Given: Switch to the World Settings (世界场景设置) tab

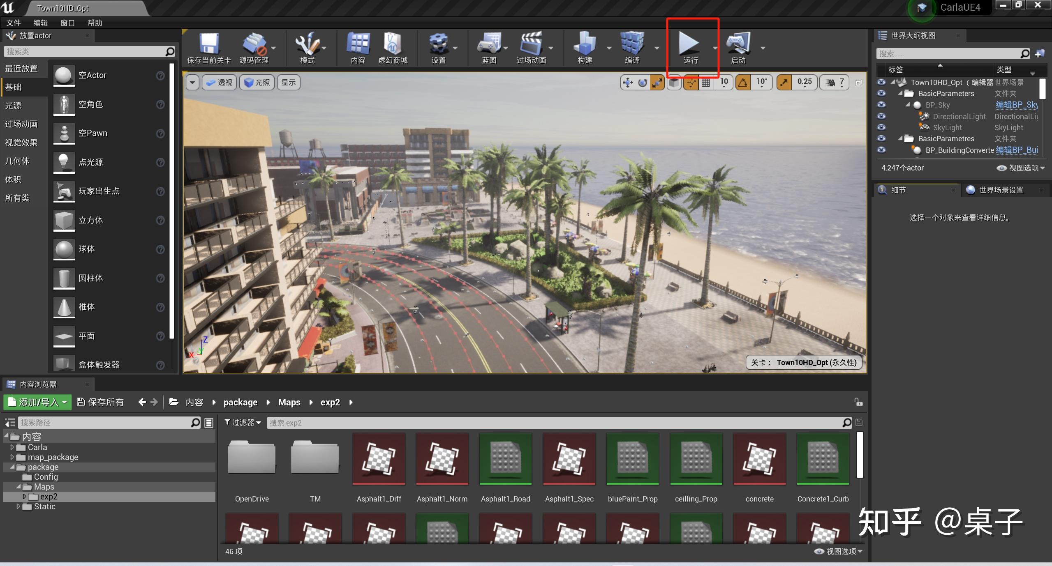Looking at the screenshot, I should pos(1000,190).
